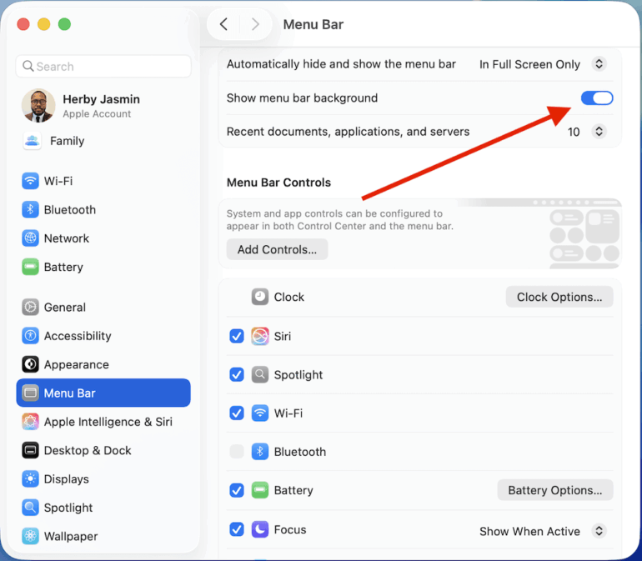Open Battery Options…
The image size is (642, 561).
(x=555, y=490)
